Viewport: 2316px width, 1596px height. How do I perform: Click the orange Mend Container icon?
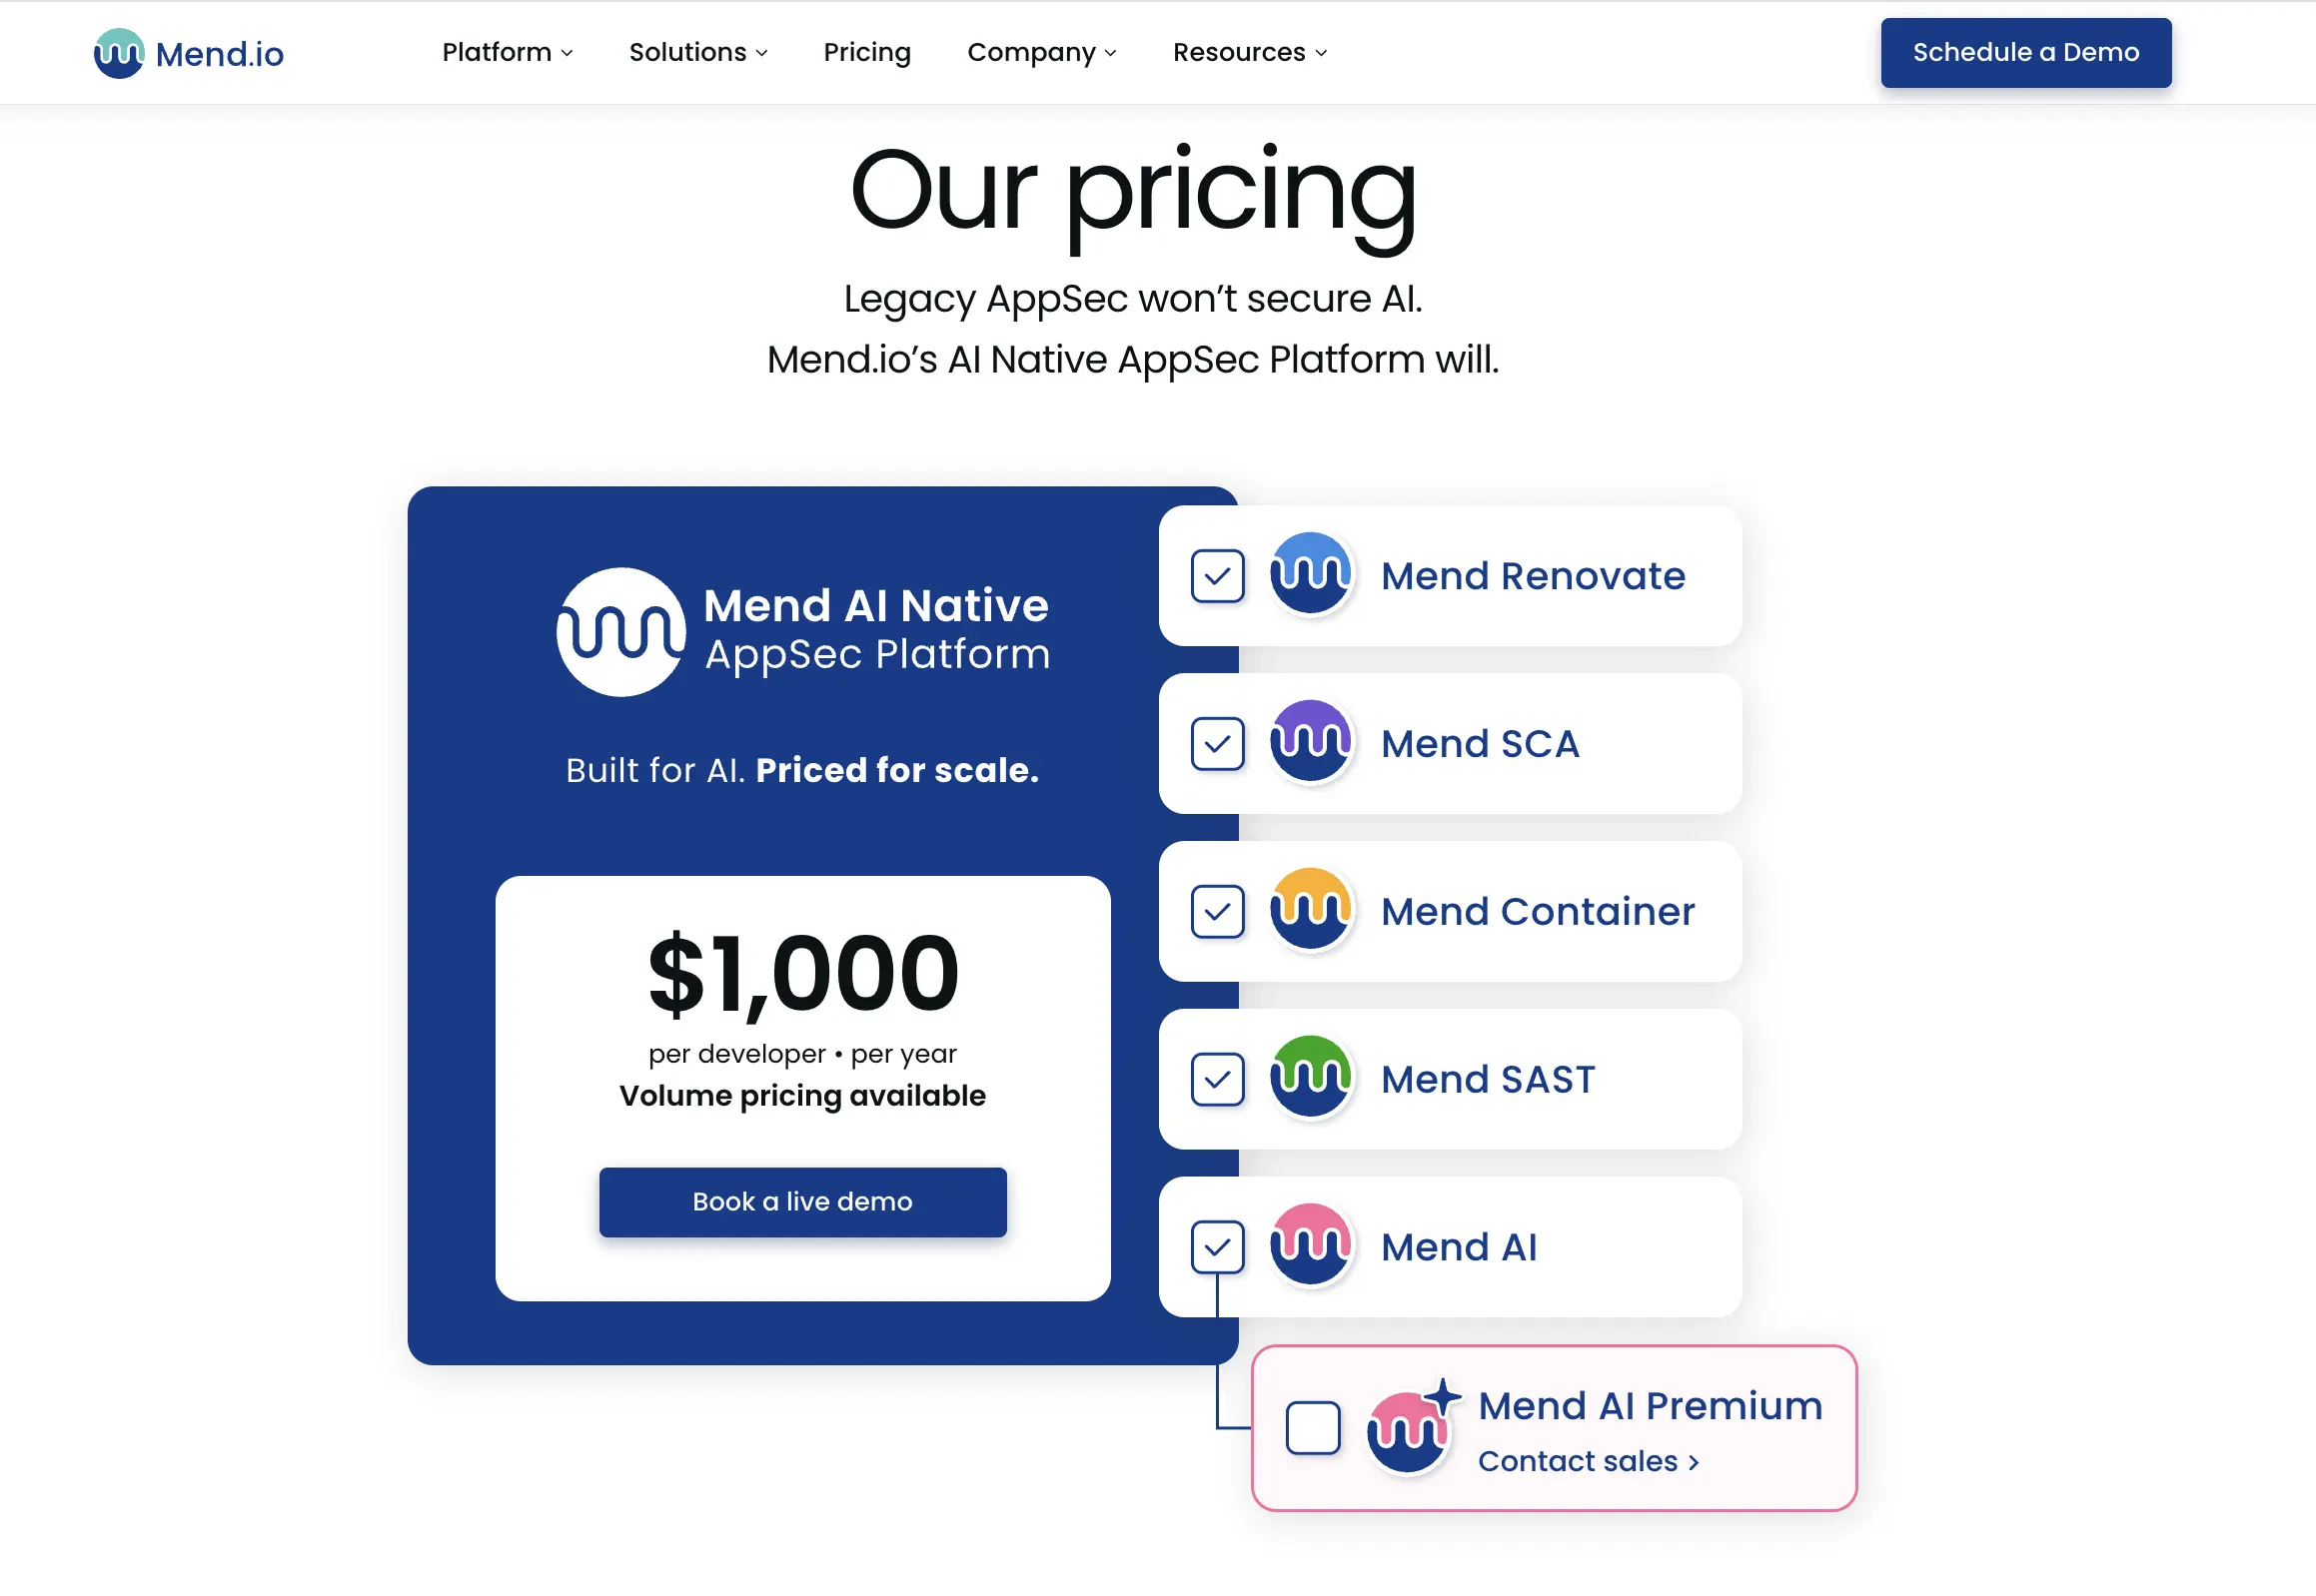(x=1311, y=910)
